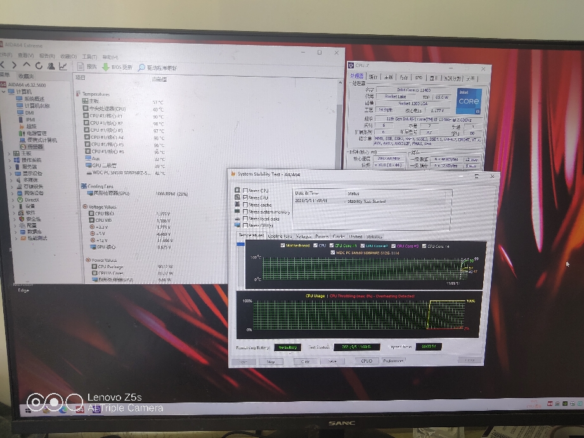This screenshot has width=584, height=438.
Task: Open the 工具(T) menu in AIDA64
Action: (x=89, y=56)
